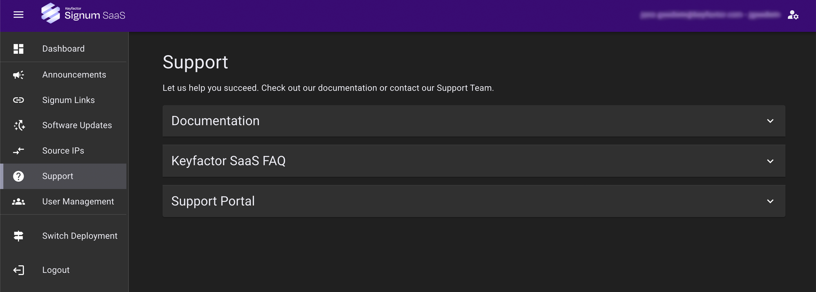The image size is (816, 292).
Task: Click the Signum Links chain icon
Action: pyautogui.click(x=18, y=100)
